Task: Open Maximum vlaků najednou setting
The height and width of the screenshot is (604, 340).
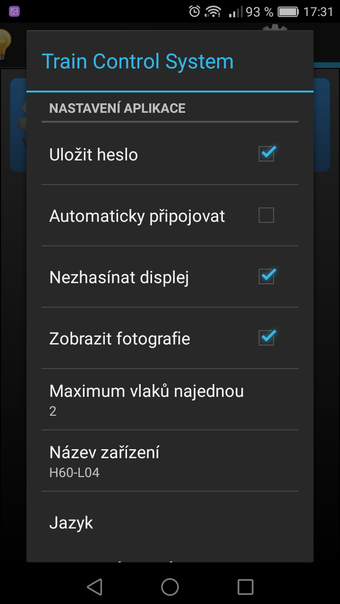Action: click(x=146, y=399)
